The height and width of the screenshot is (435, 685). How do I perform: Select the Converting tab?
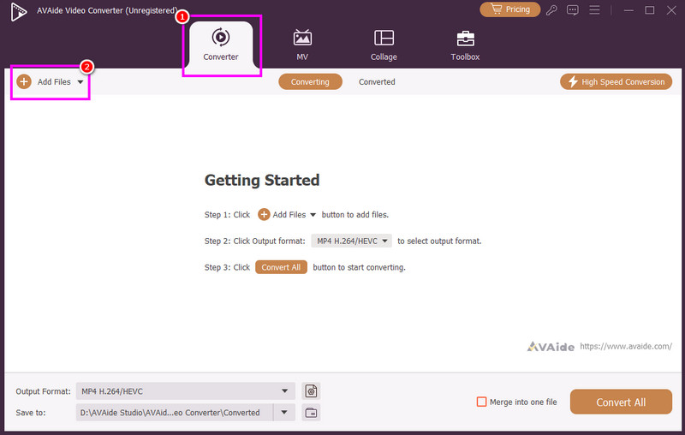coord(310,82)
